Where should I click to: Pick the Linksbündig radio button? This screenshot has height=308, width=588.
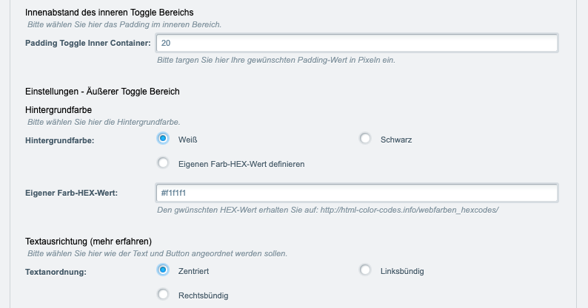tap(365, 270)
